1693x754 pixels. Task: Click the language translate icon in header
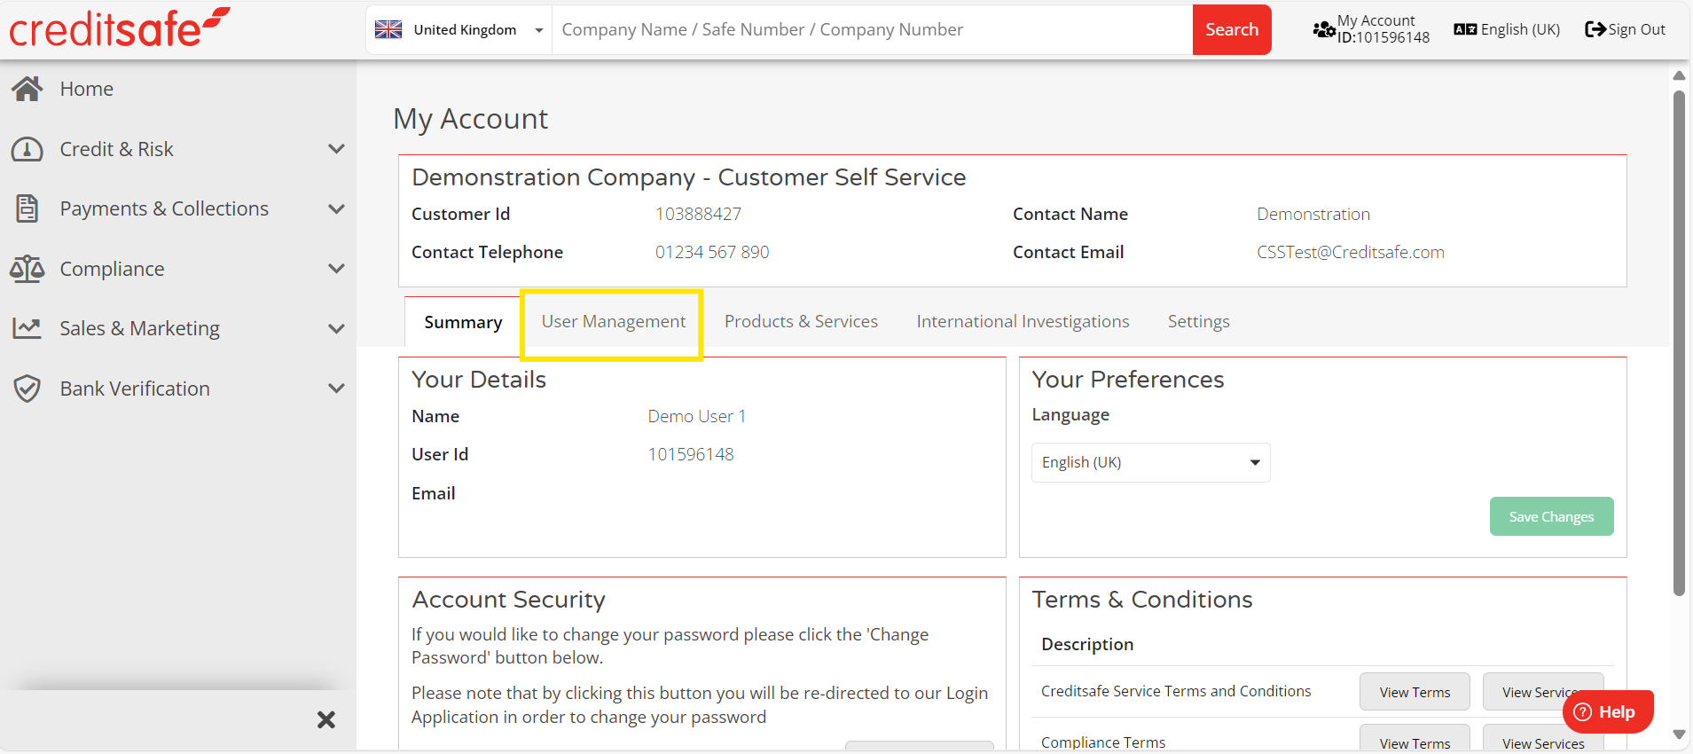point(1465,29)
